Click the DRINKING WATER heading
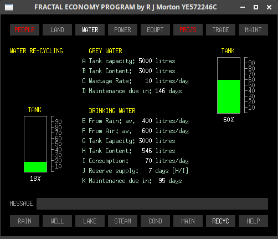This screenshot has width=278, height=239. point(112,111)
